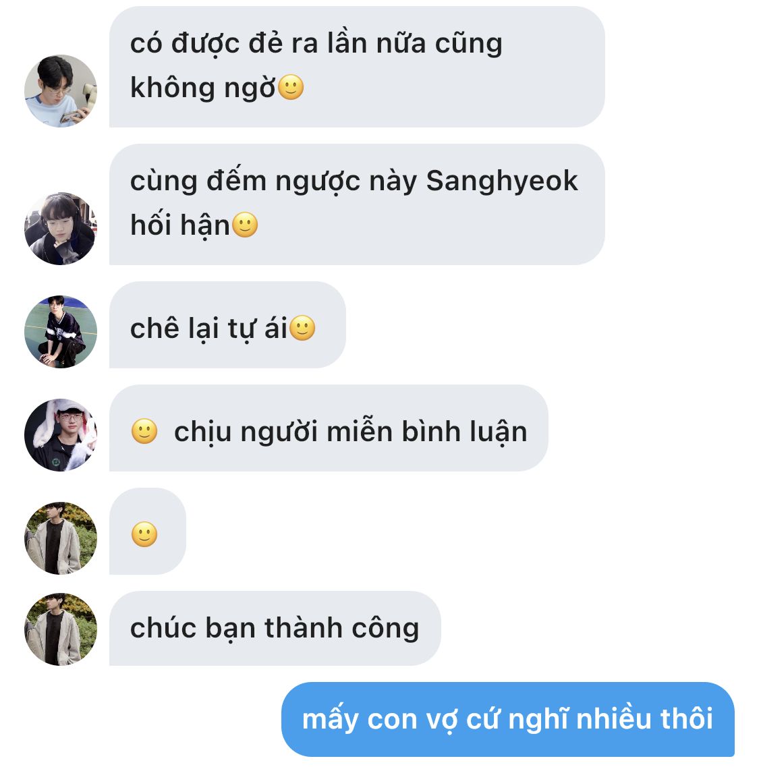This screenshot has height=767, width=759.
Task: Tap the avatar with white bunny ears hat
Action: (x=61, y=435)
